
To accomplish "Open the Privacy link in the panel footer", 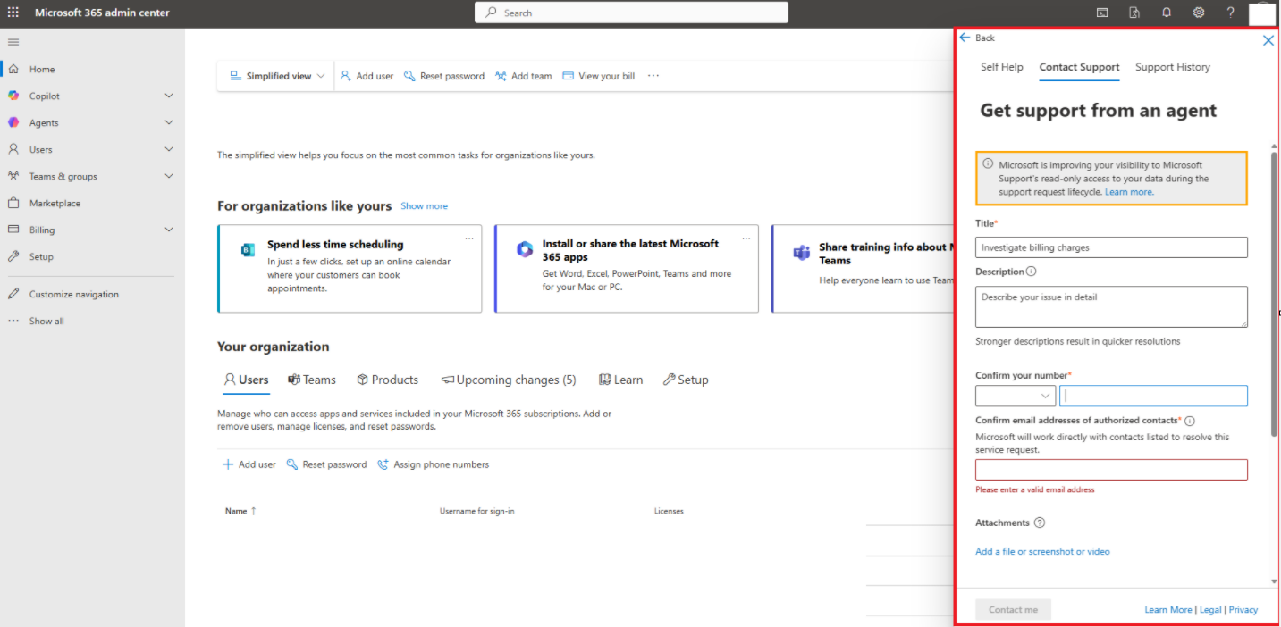I will [x=1243, y=610].
